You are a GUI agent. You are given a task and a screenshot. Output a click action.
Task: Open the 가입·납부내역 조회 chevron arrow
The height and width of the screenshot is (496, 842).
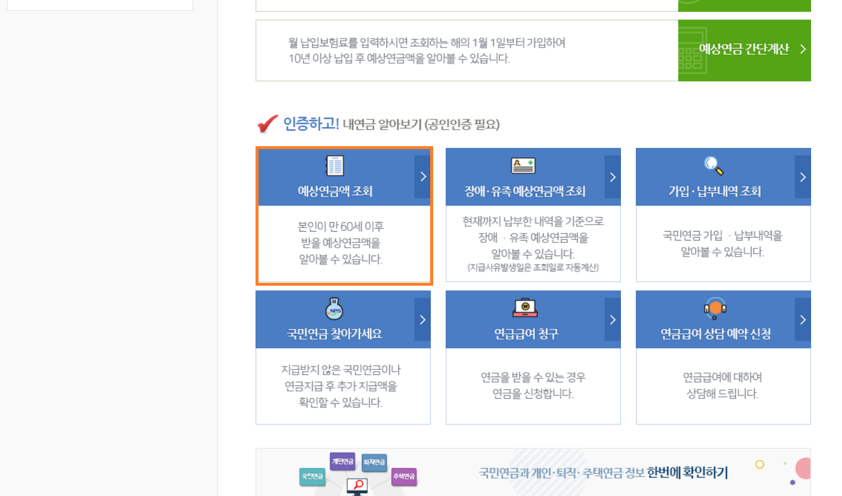802,176
